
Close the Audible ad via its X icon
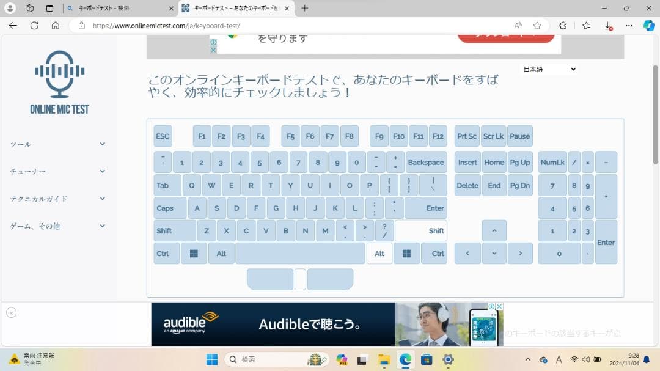tap(499, 306)
